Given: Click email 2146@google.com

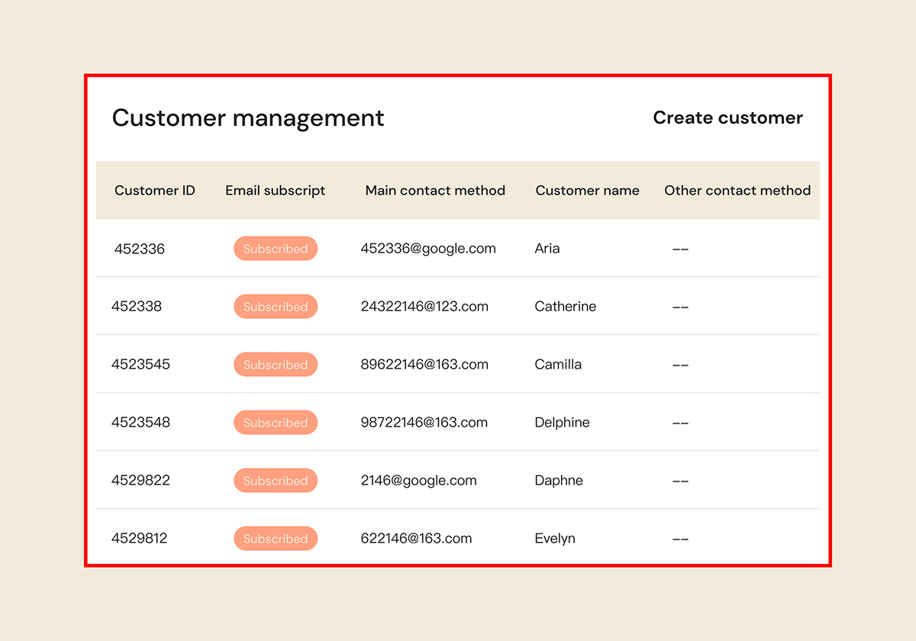Looking at the screenshot, I should [418, 481].
